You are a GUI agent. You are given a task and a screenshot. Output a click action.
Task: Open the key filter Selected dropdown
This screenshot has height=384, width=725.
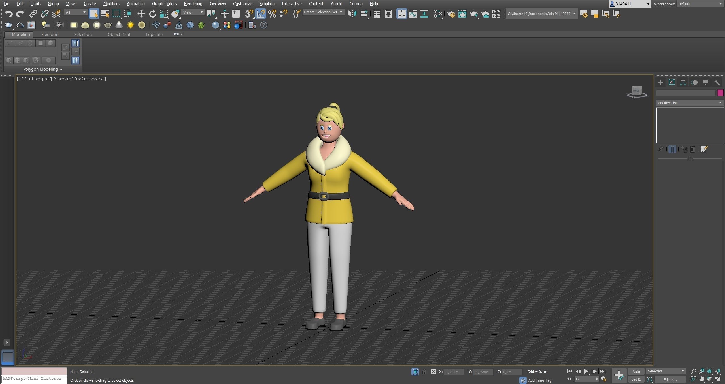(x=666, y=371)
